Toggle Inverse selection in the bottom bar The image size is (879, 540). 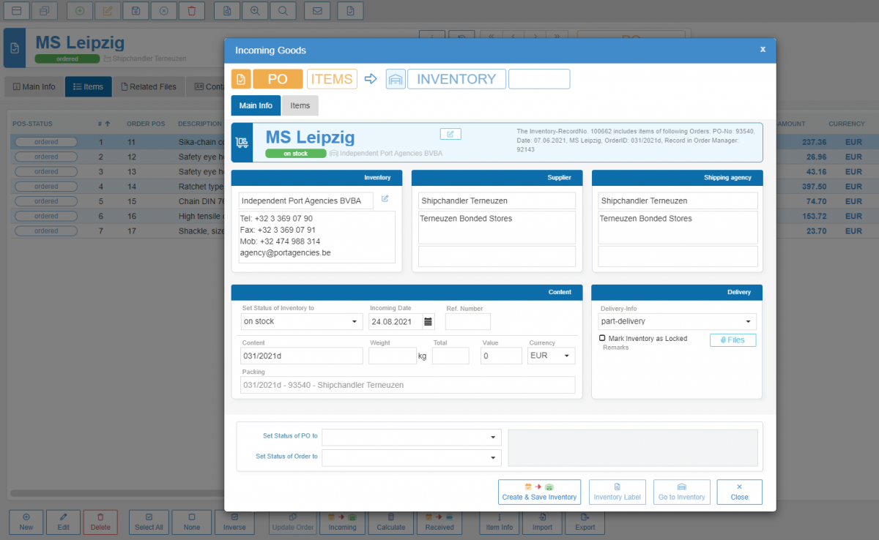pyautogui.click(x=234, y=522)
